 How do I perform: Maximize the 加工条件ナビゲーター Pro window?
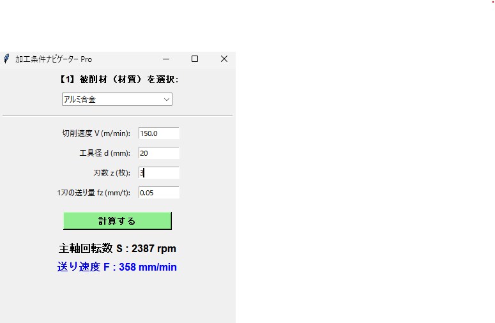(x=195, y=59)
